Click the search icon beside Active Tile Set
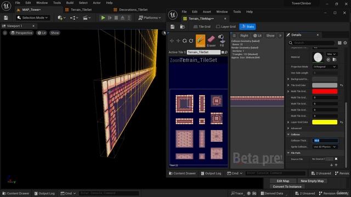 tap(226, 53)
